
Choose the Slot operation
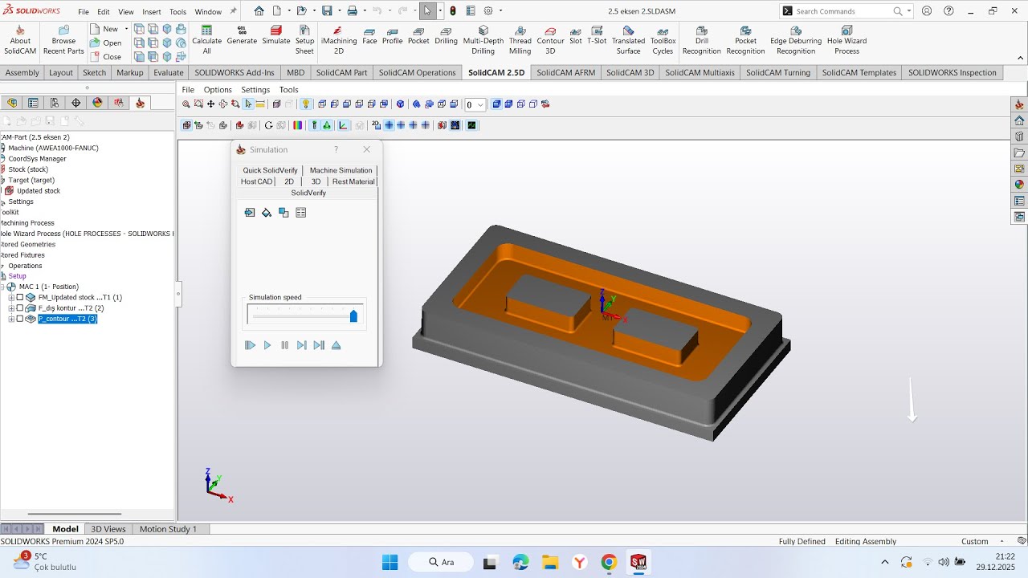(x=576, y=35)
